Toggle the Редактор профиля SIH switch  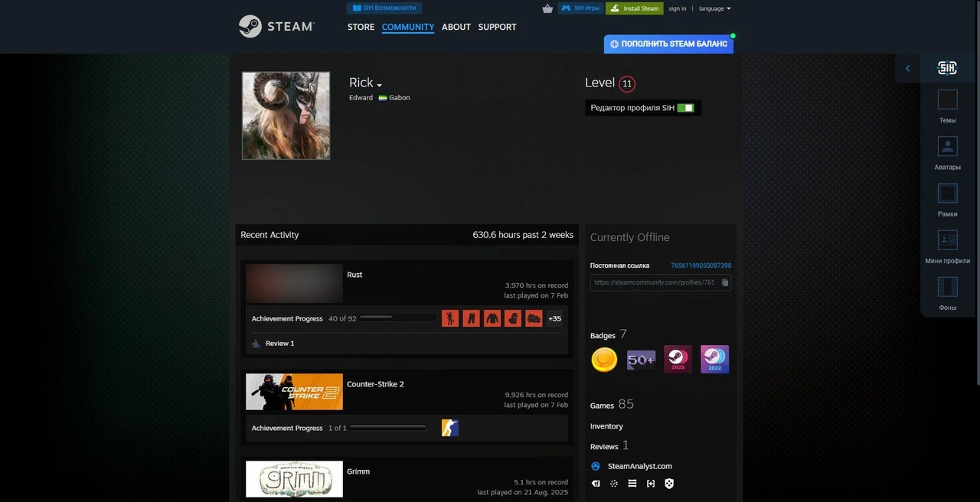pyautogui.click(x=685, y=108)
